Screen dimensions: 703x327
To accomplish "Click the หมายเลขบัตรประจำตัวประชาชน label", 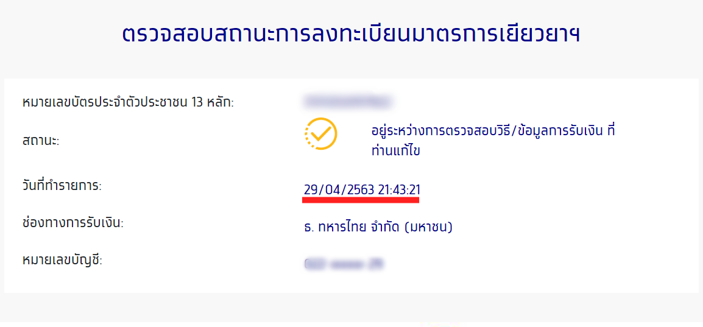I will pos(105,102).
